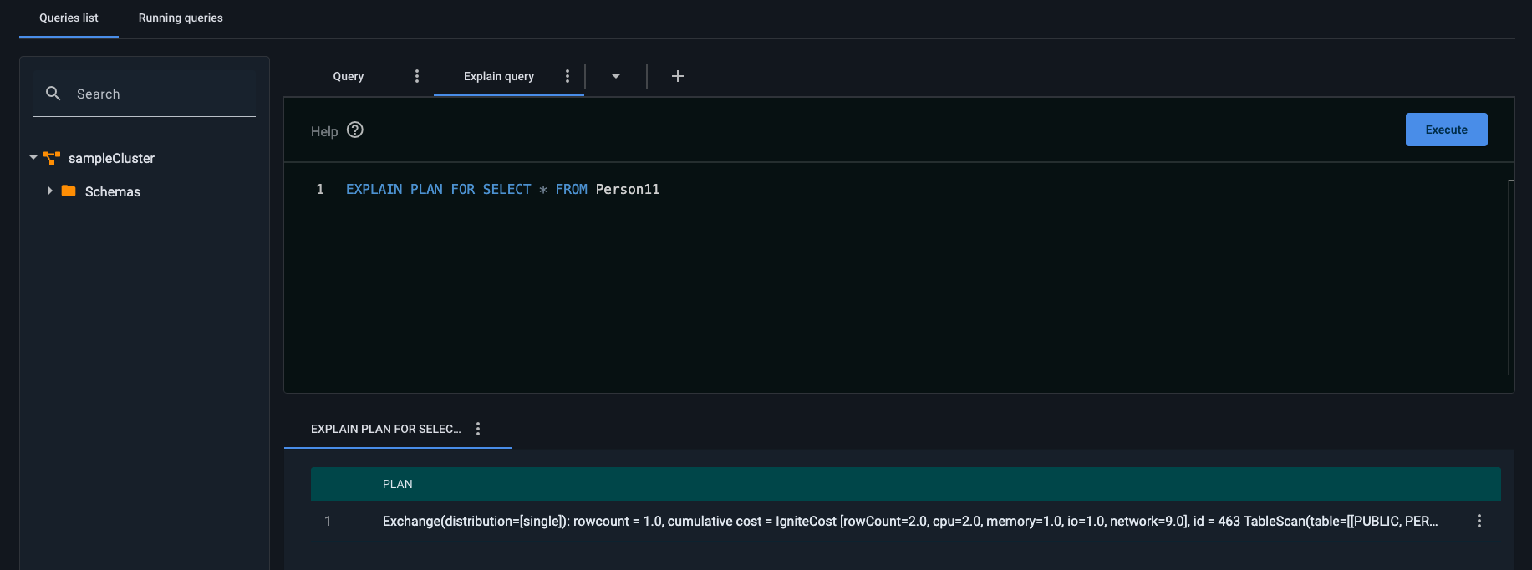This screenshot has height=570, width=1532.
Task: Click the sampleCluster cluster icon
Action: point(52,158)
